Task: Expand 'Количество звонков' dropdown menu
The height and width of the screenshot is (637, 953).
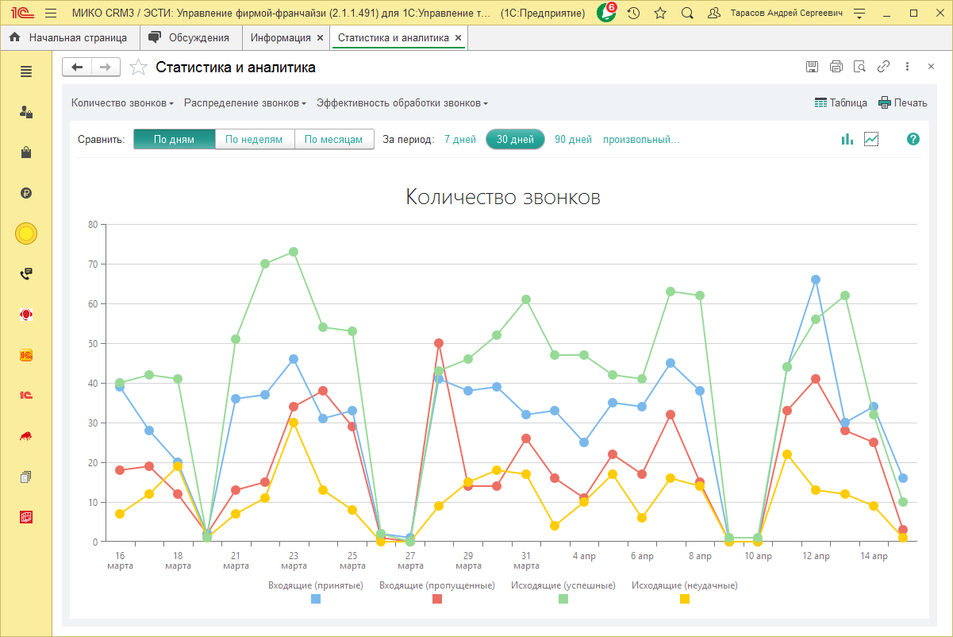Action: click(x=122, y=103)
